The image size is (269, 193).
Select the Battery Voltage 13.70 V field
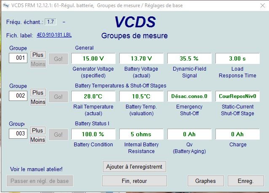click(x=141, y=58)
